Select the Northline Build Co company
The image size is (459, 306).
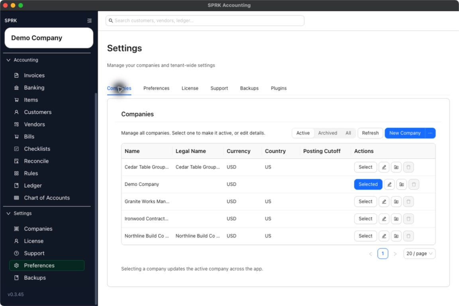[x=365, y=236]
